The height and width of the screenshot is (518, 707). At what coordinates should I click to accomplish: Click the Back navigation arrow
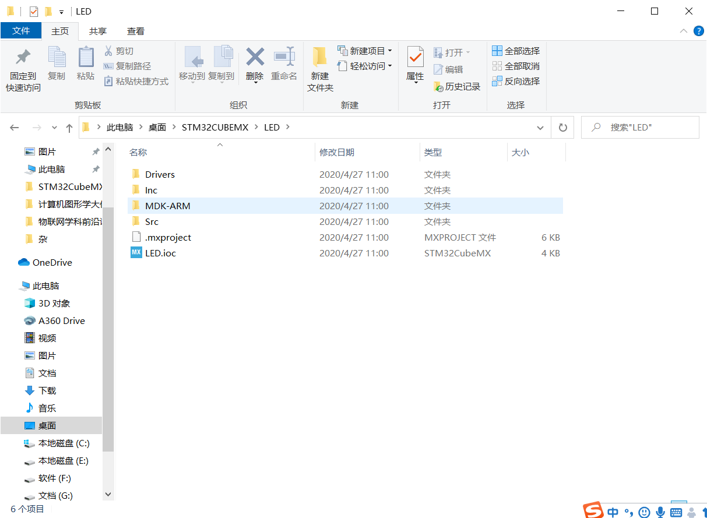(x=15, y=127)
